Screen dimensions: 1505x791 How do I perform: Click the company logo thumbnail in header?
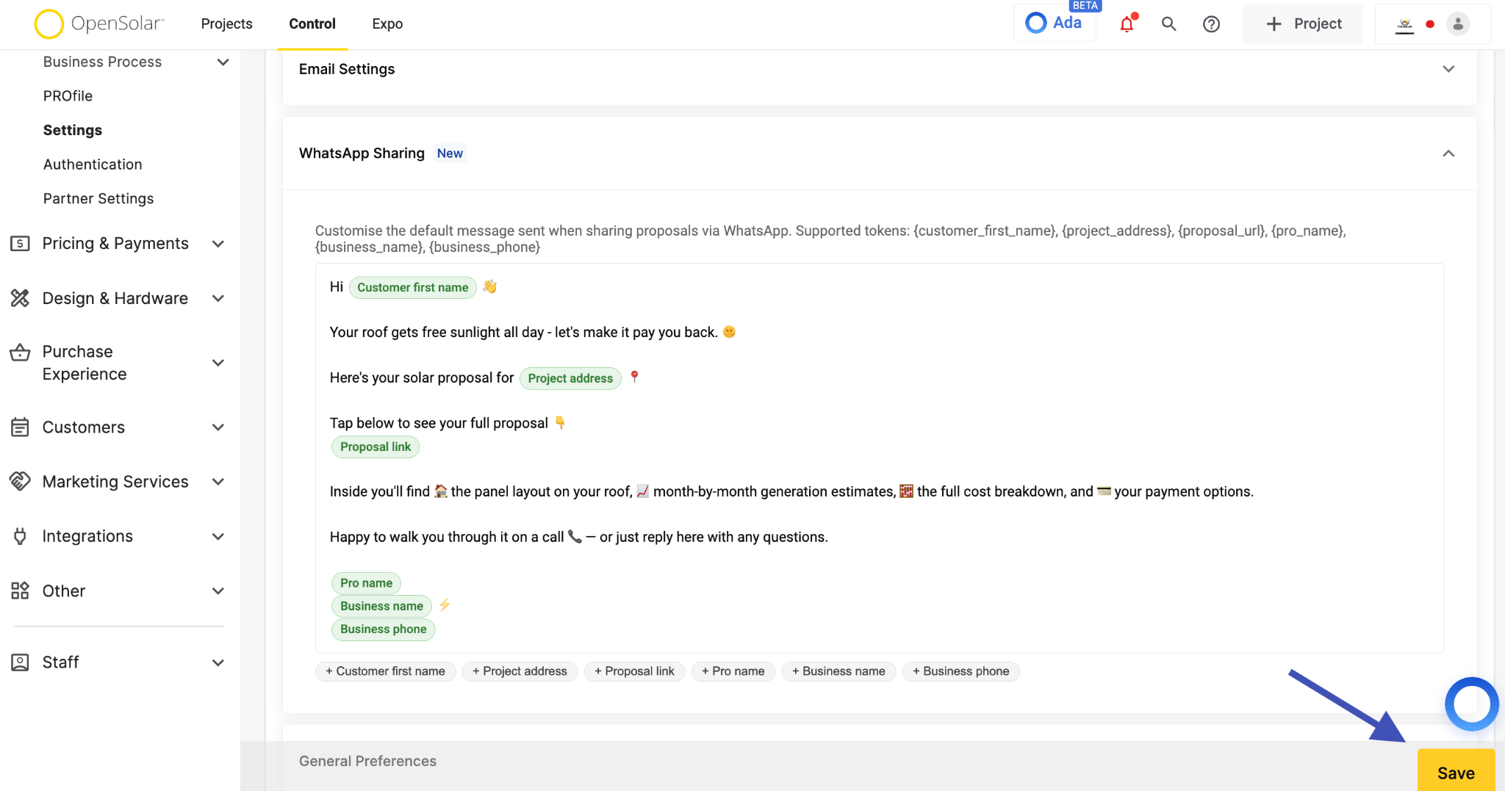(1404, 24)
